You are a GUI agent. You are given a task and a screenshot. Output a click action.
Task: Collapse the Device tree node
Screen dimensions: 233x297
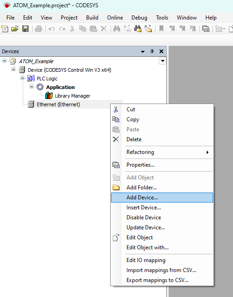(x=13, y=69)
